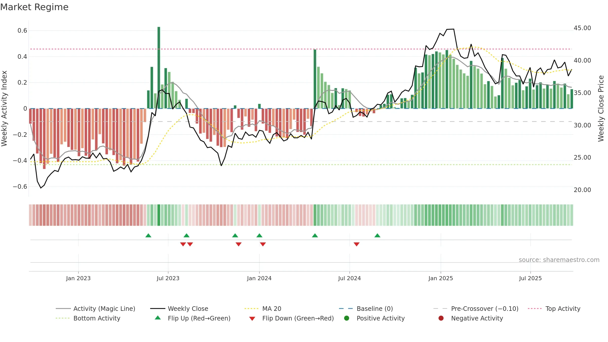Toggle Top Activity legend entry
The width and height of the screenshot is (608, 342).
(554, 309)
